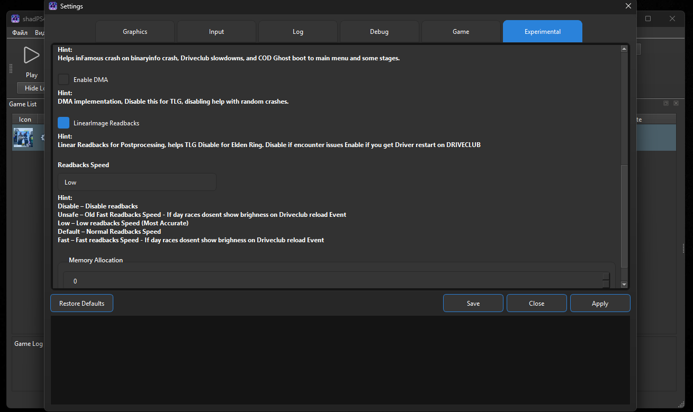Switch to the Input tab
This screenshot has width=693, height=412.
click(217, 32)
